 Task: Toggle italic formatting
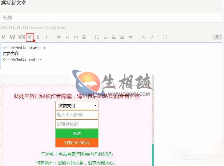click(46, 37)
